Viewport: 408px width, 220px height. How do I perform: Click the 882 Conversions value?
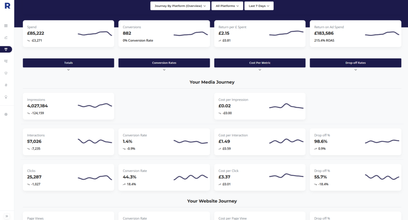pos(127,33)
